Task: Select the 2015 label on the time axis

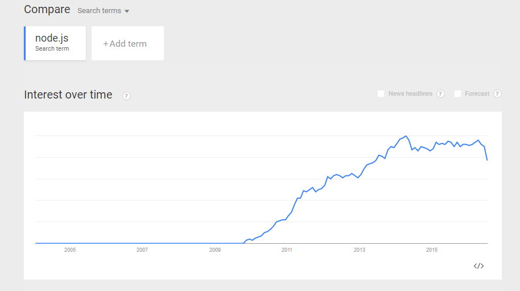Action: [x=432, y=250]
